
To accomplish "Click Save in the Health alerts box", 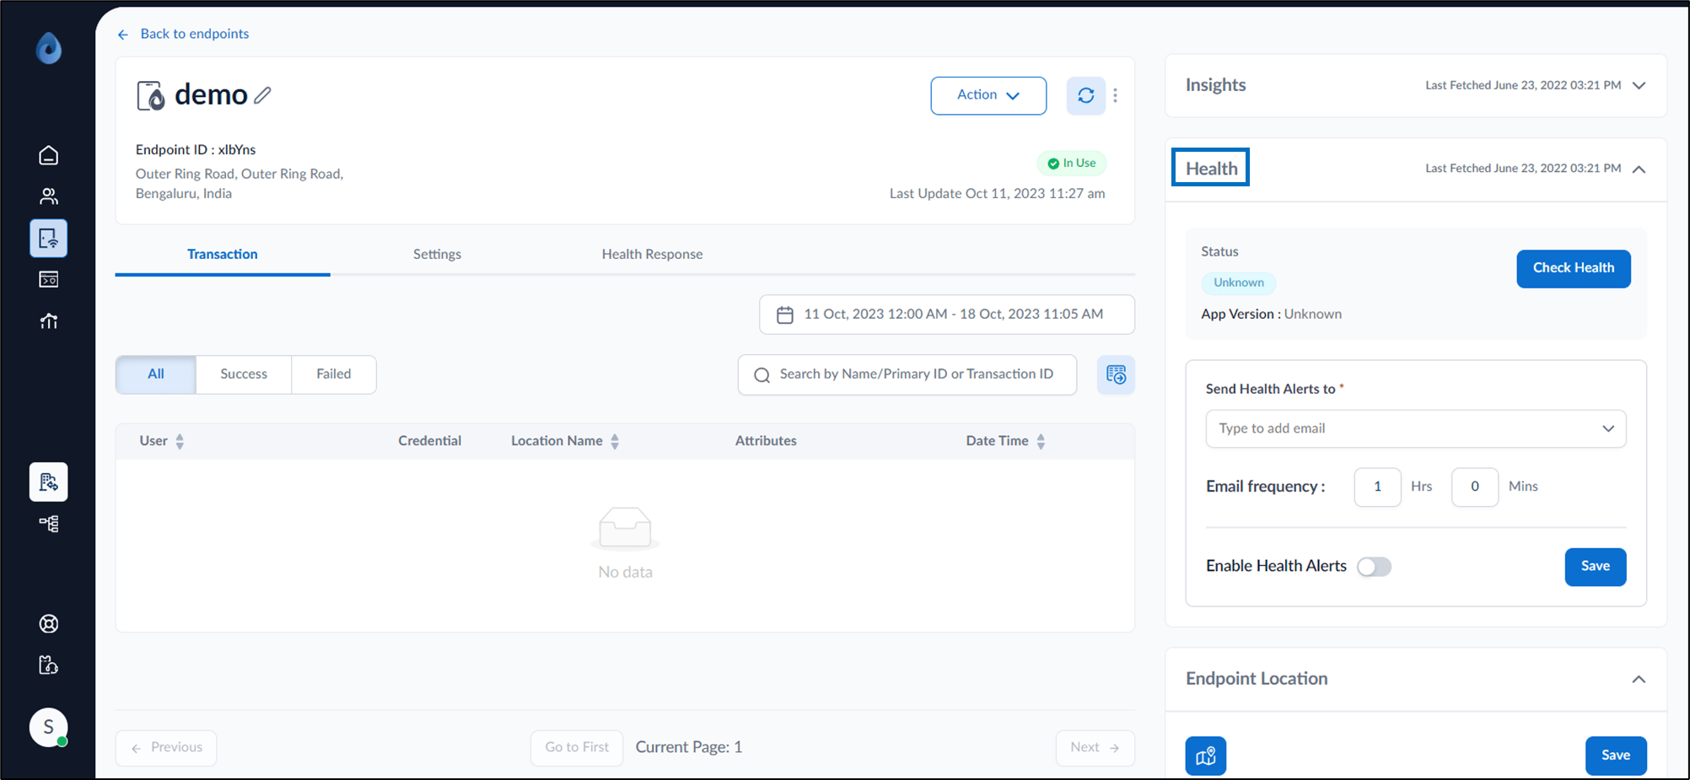I will click(1596, 567).
